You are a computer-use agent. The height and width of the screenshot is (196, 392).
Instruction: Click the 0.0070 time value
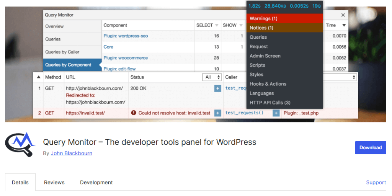339,36
